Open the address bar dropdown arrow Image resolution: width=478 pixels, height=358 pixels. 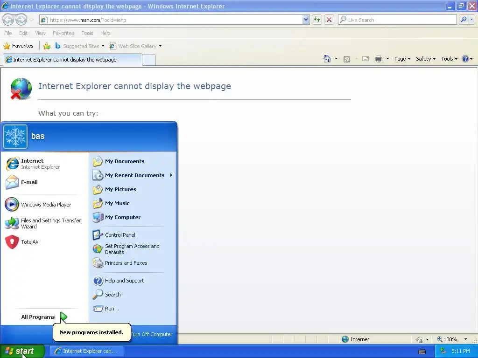point(306,20)
